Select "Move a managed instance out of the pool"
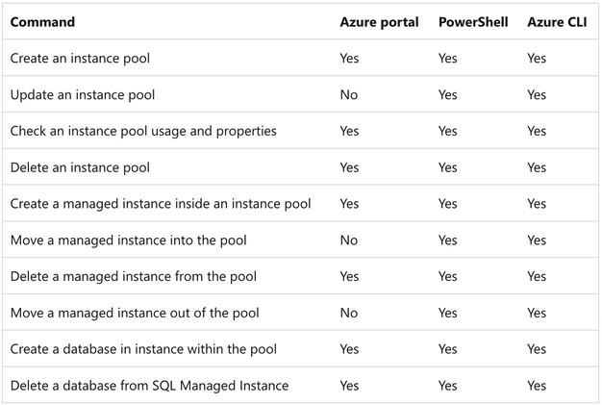This screenshot has width=602, height=405. (x=135, y=313)
